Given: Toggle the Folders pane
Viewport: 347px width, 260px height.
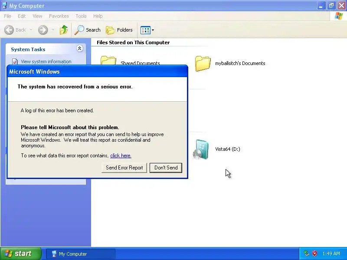Looking at the screenshot, I should pyautogui.click(x=119, y=30).
